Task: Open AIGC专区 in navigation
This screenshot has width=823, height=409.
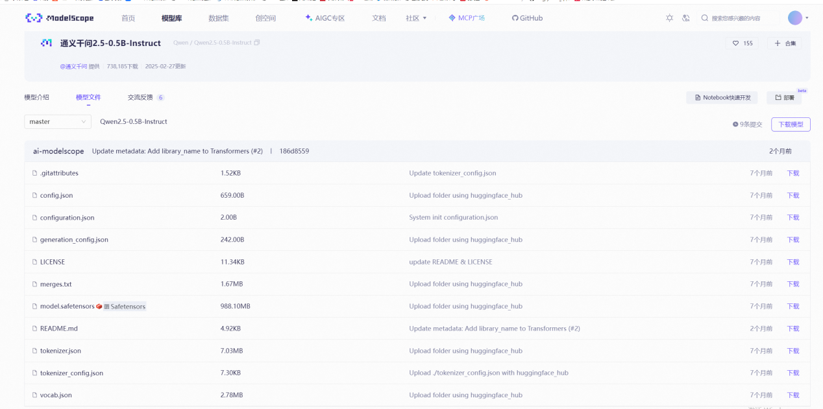Action: point(325,18)
